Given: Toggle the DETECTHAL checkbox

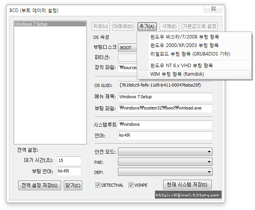Looking at the screenshot, I should click(x=109, y=185).
